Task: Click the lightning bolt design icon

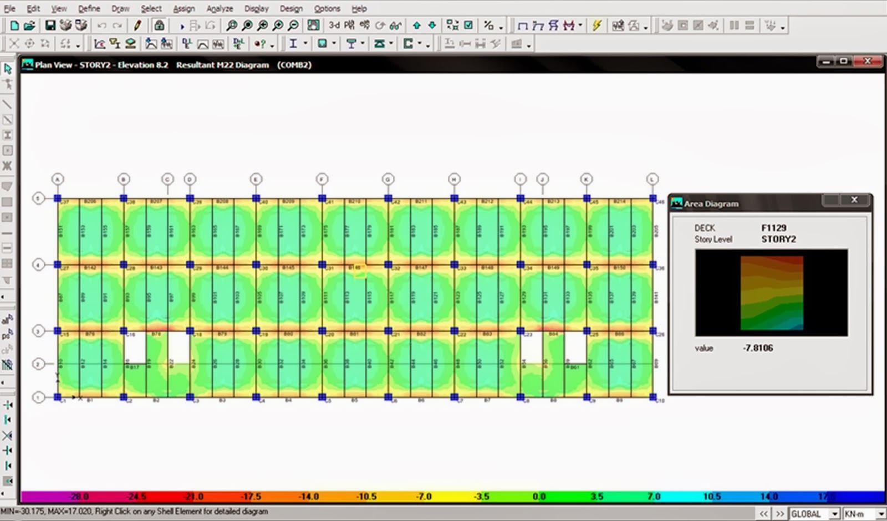Action: tap(597, 25)
